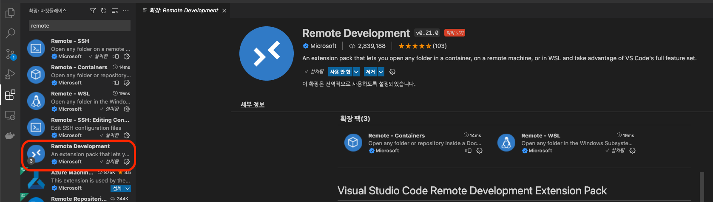Clear extensions search results icon
The image size is (713, 202).
pyautogui.click(x=115, y=11)
